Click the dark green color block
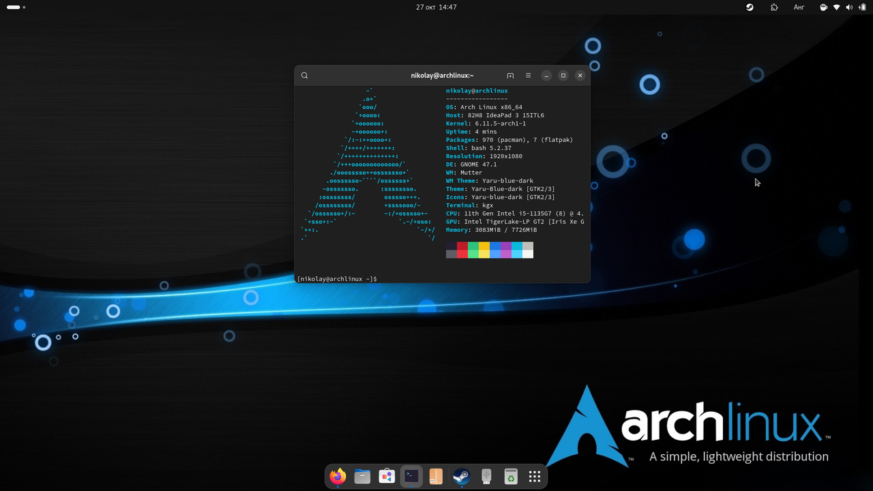The image size is (873, 491). pyautogui.click(x=473, y=246)
